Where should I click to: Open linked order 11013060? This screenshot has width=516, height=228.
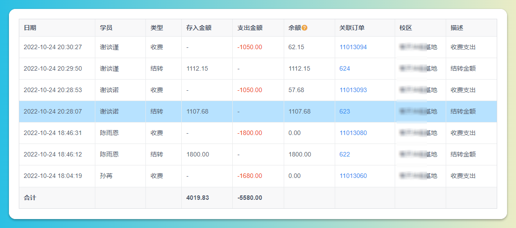coord(353,176)
